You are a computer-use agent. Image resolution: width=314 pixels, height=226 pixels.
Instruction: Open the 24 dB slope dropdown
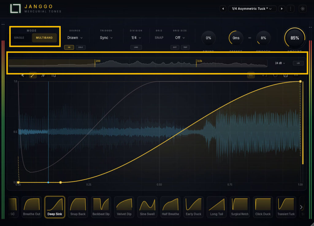(280, 63)
